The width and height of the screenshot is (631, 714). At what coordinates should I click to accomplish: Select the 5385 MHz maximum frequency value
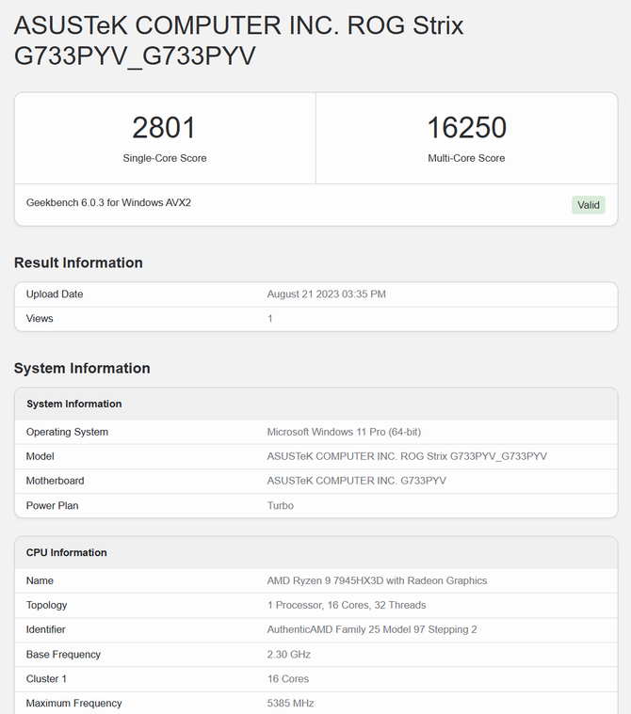[x=290, y=704]
